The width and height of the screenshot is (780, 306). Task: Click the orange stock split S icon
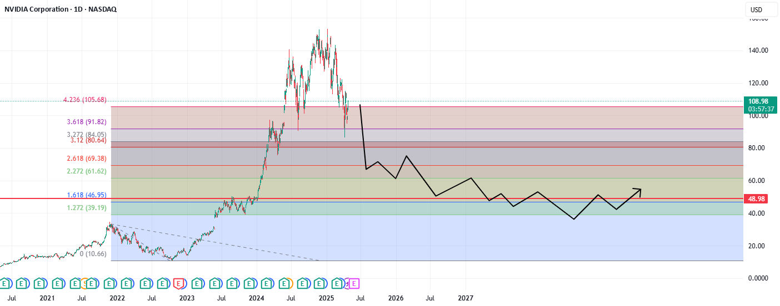[84, 283]
